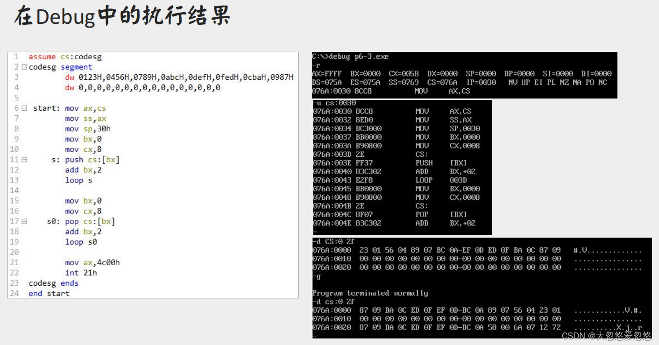Collapse the codesg segment fold marker
The image size is (659, 345).
24,67
